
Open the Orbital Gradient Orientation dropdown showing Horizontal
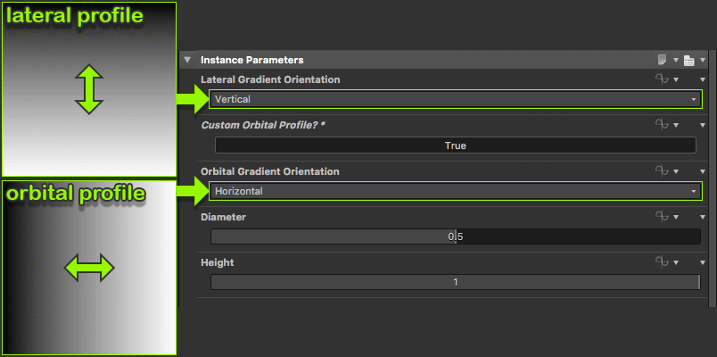(x=455, y=190)
